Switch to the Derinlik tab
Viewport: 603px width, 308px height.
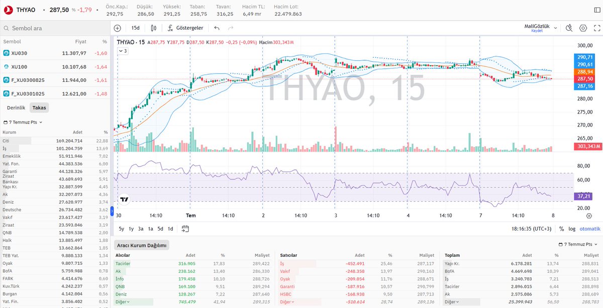point(16,108)
